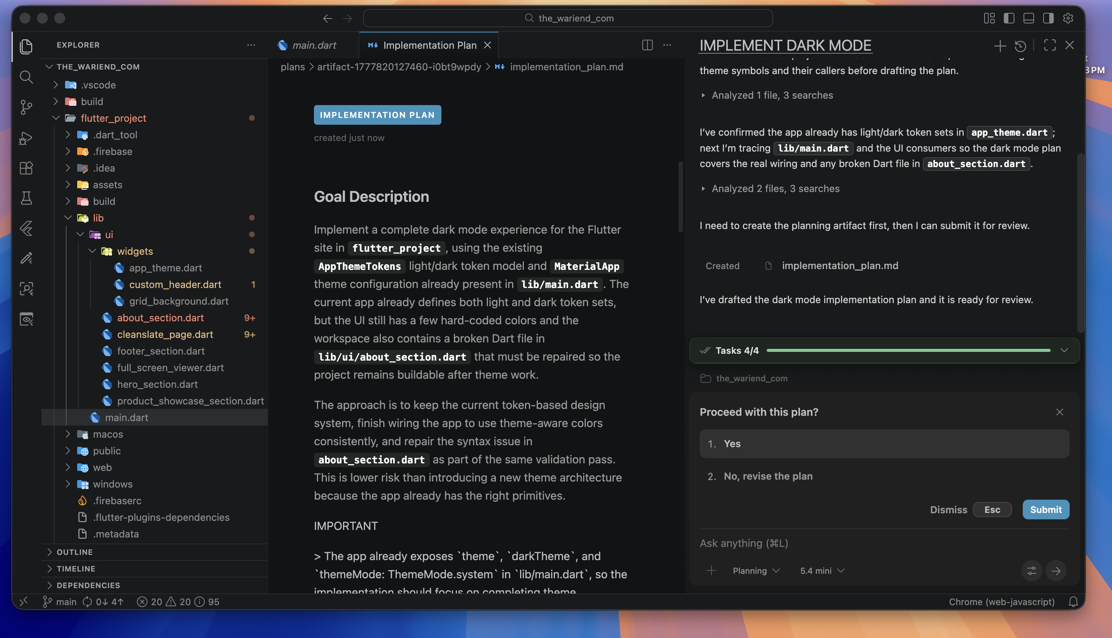Expand the Tasks 4/4 chevron
Image resolution: width=1112 pixels, height=638 pixels.
[x=1064, y=350]
